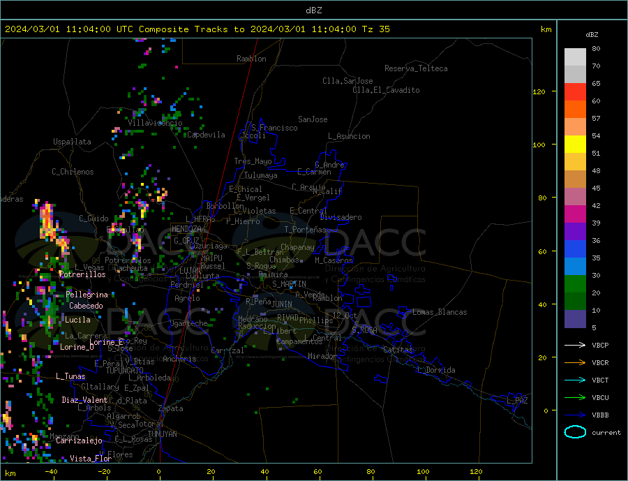Click the Zapata place label
The width and height of the screenshot is (628, 481).
pos(171,408)
